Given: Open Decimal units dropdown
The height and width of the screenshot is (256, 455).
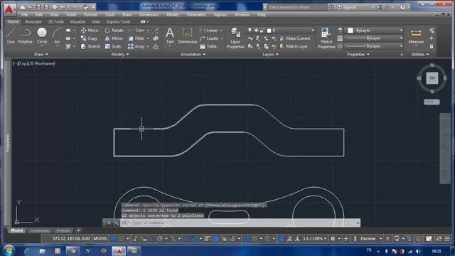Looking at the screenshot, I should click(370, 239).
